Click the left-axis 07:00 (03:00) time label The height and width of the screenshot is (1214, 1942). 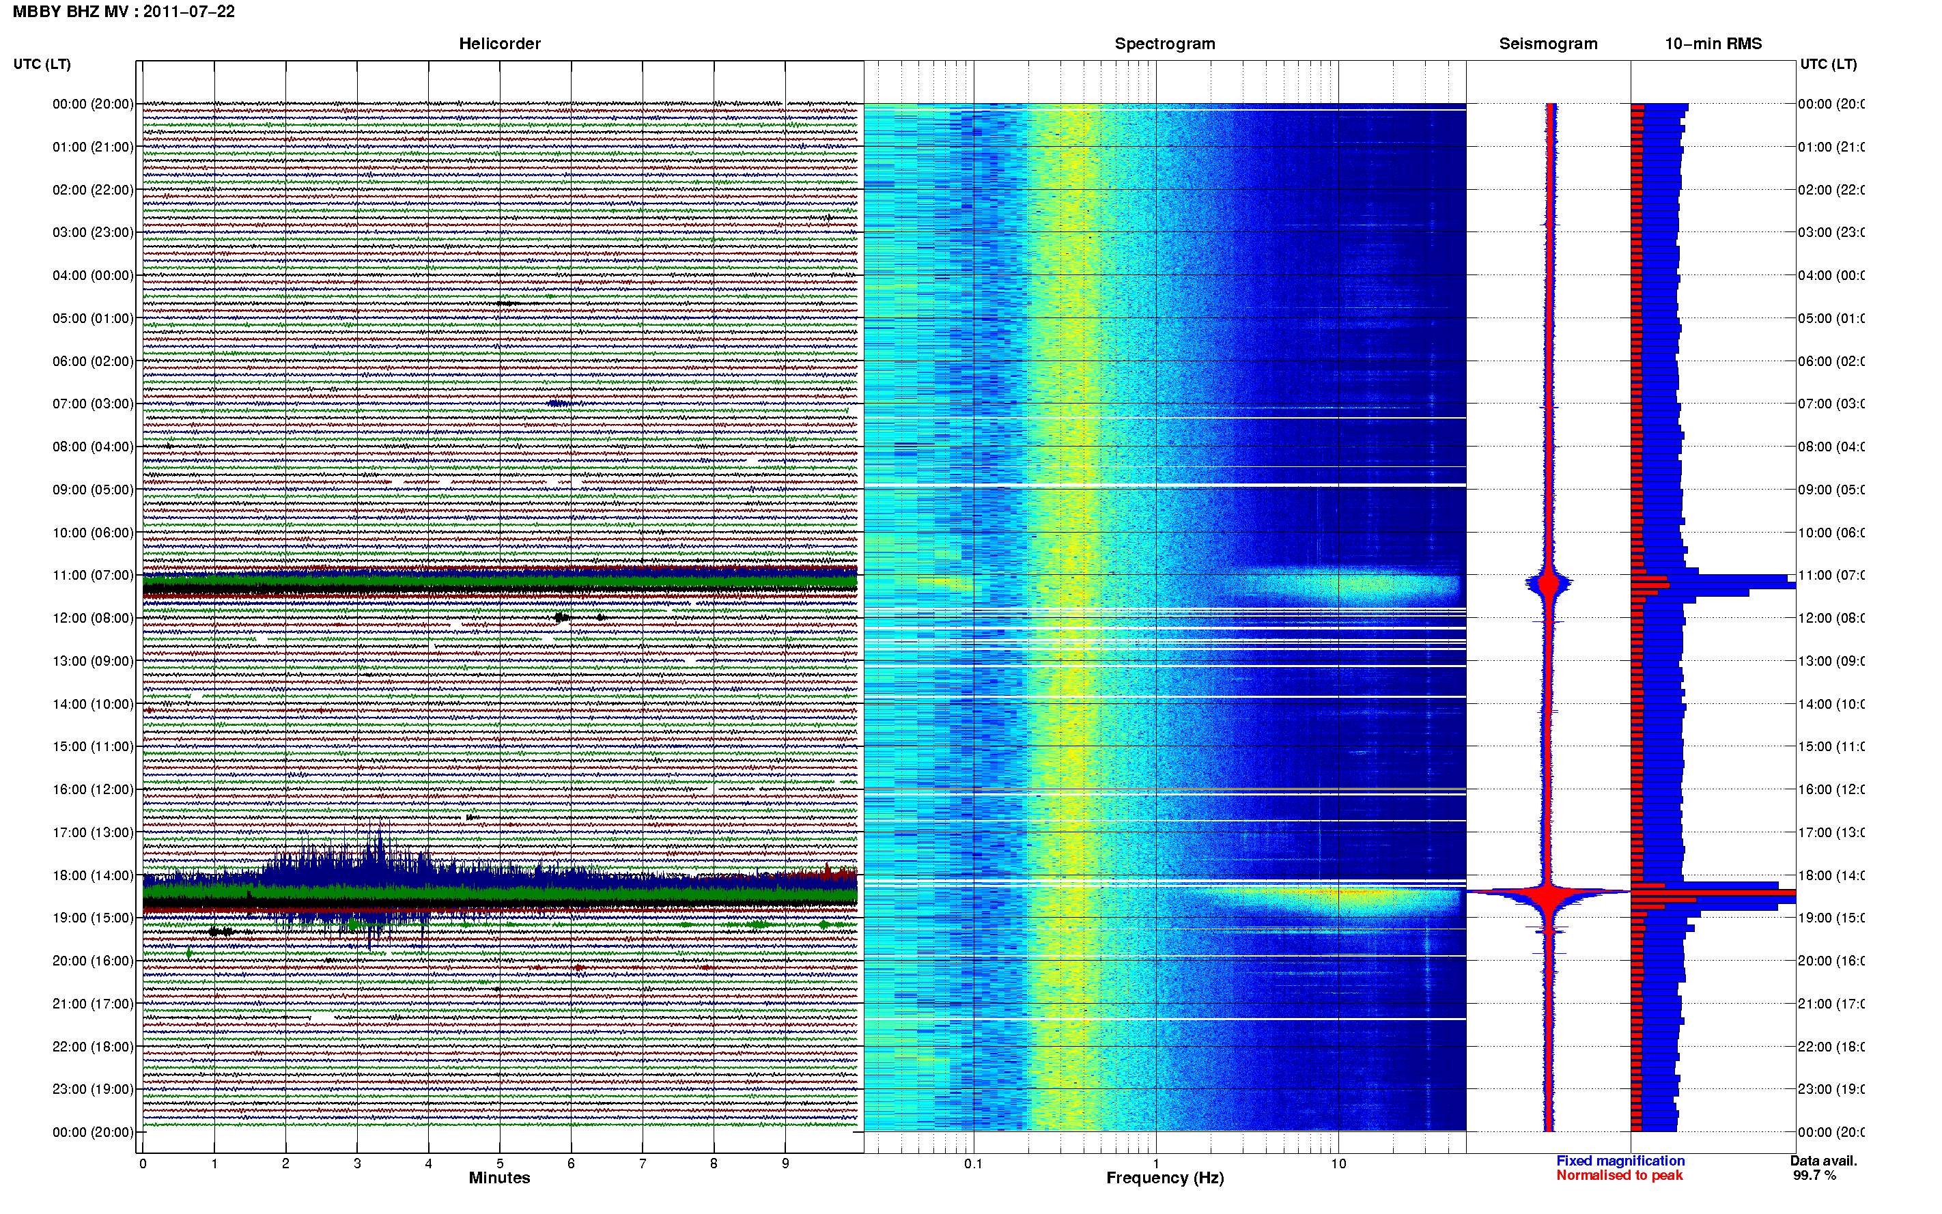[93, 404]
